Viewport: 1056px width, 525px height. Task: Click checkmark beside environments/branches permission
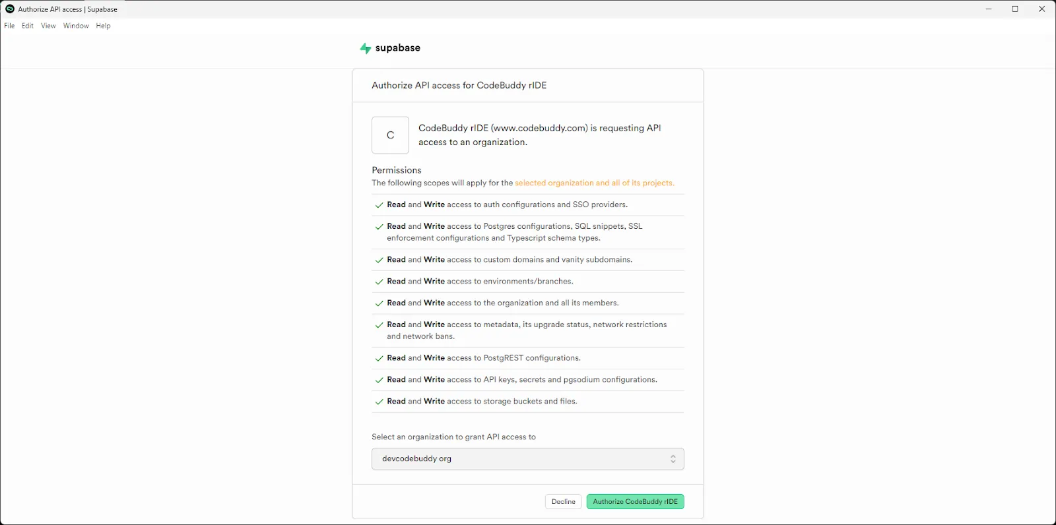(x=379, y=282)
